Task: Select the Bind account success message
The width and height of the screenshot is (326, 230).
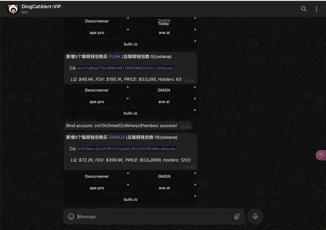Action: click(128, 126)
